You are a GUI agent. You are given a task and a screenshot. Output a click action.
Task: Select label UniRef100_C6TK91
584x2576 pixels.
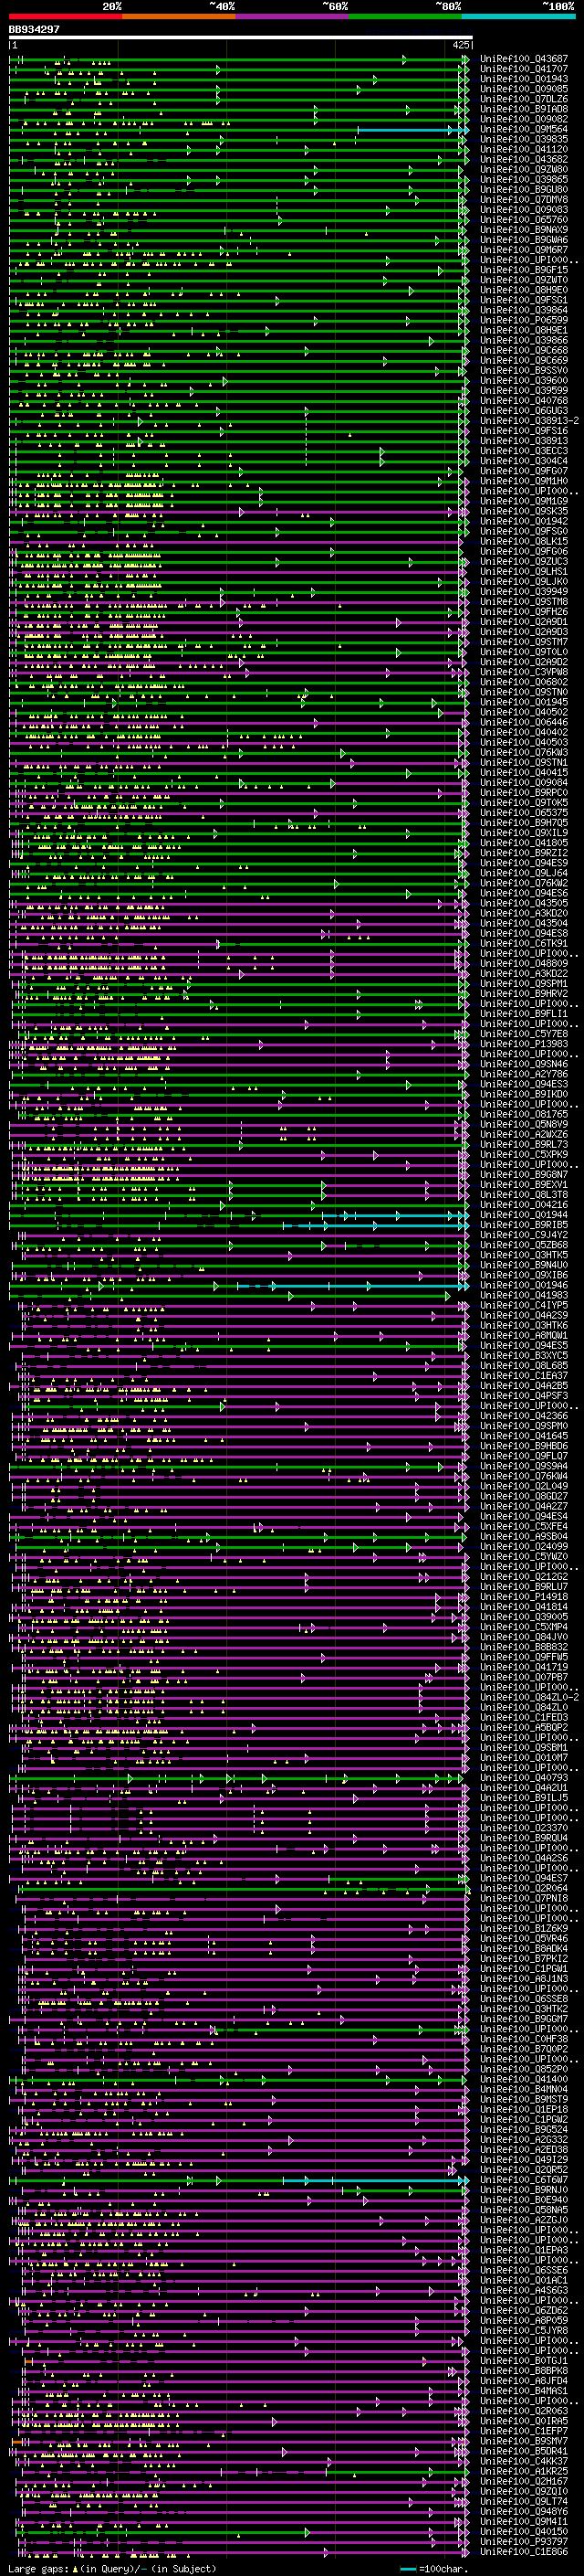pyautogui.click(x=524, y=943)
